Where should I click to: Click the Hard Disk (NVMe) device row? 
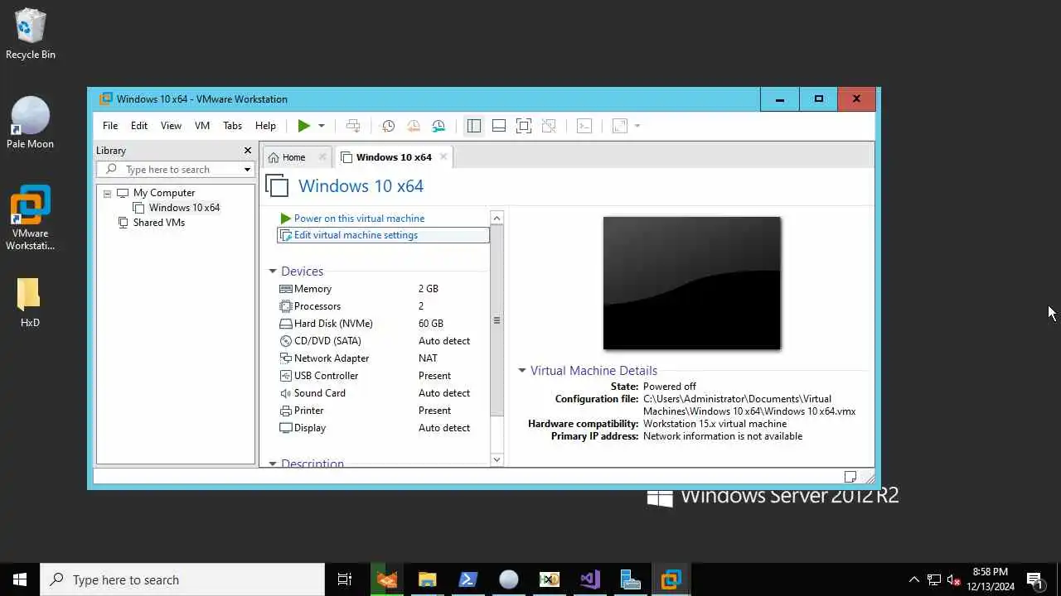383,324
